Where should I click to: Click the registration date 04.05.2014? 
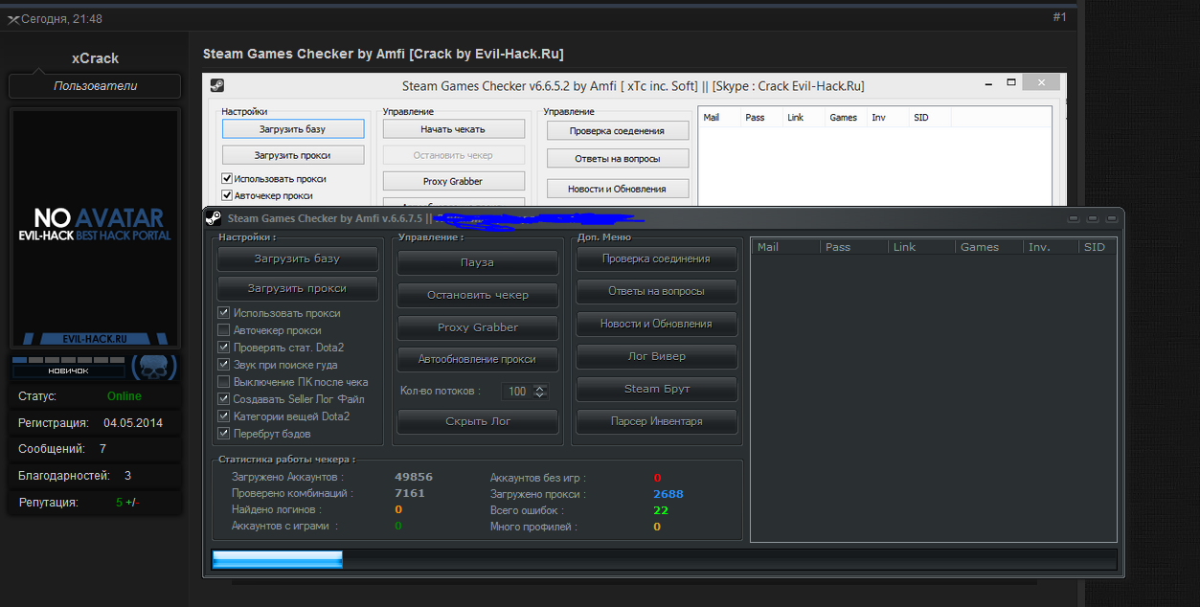(133, 422)
